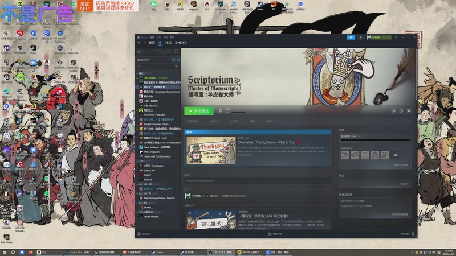Open the Steam shortcut on desktop top row
Viewport: 456px width, 256px height.
(260, 6)
